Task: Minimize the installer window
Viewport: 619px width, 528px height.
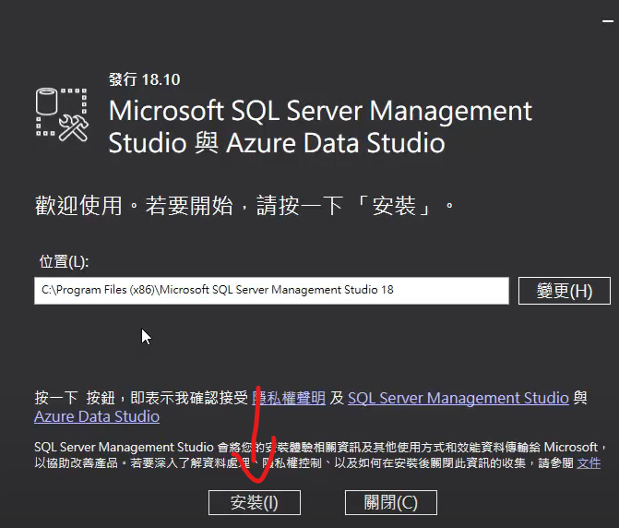Action: coord(608,21)
